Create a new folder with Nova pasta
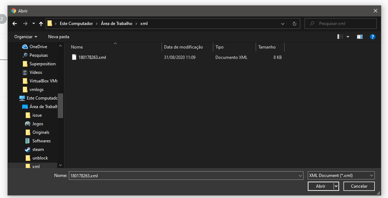This screenshot has width=388, height=198. pyautogui.click(x=58, y=37)
